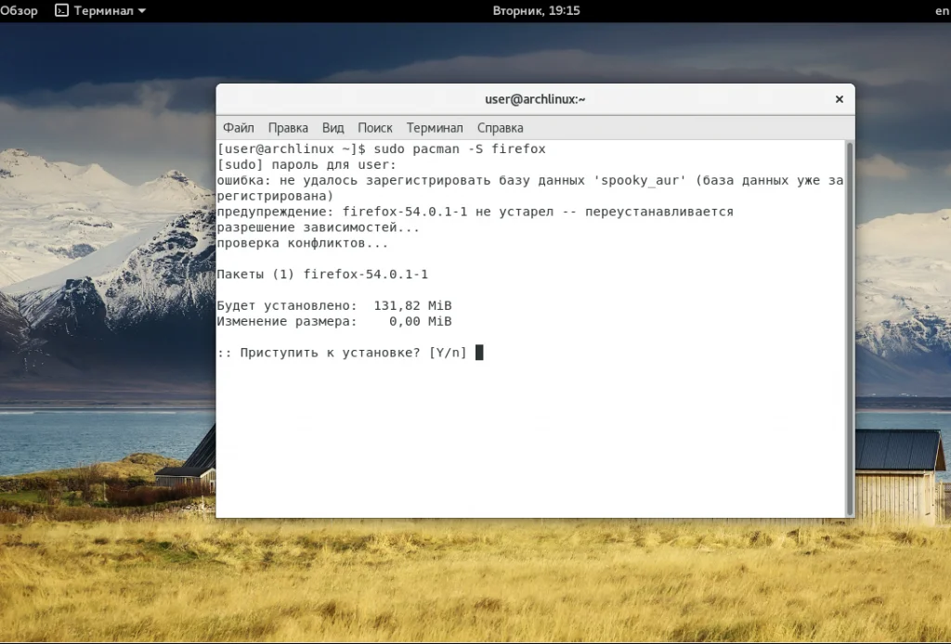Open the Обзор activities overview
This screenshot has height=644, width=951.
(x=20, y=11)
